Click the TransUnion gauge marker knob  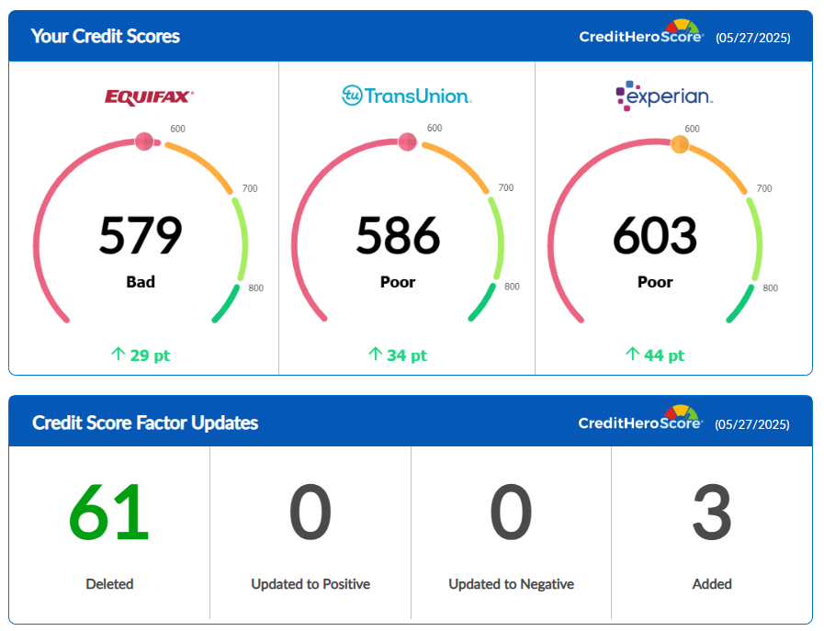tap(407, 141)
